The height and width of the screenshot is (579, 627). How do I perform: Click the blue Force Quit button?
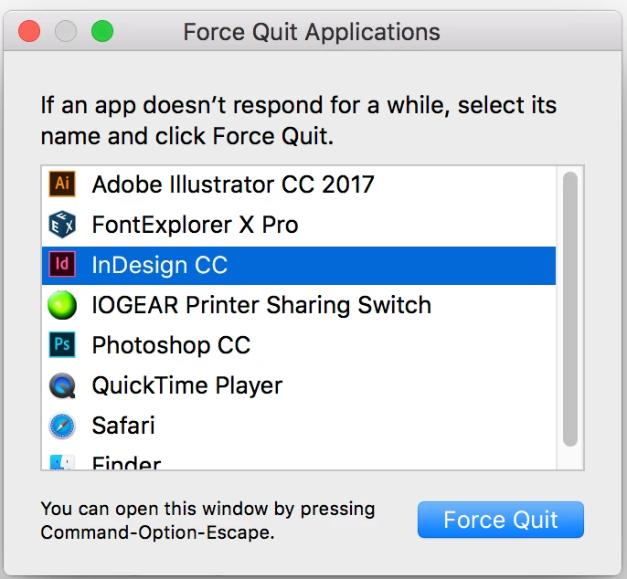(501, 520)
